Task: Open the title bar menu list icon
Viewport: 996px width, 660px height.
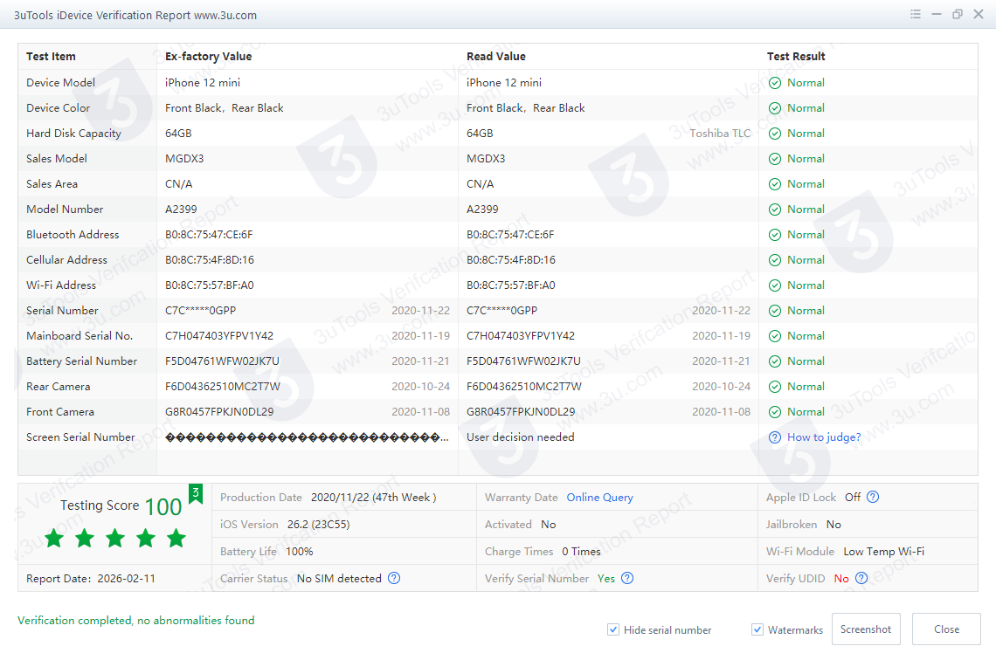Action: click(x=916, y=15)
